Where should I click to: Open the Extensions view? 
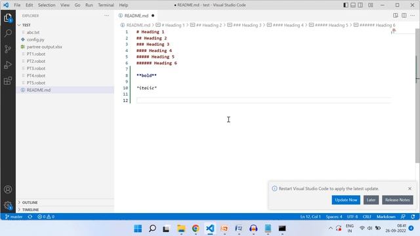coord(8,81)
